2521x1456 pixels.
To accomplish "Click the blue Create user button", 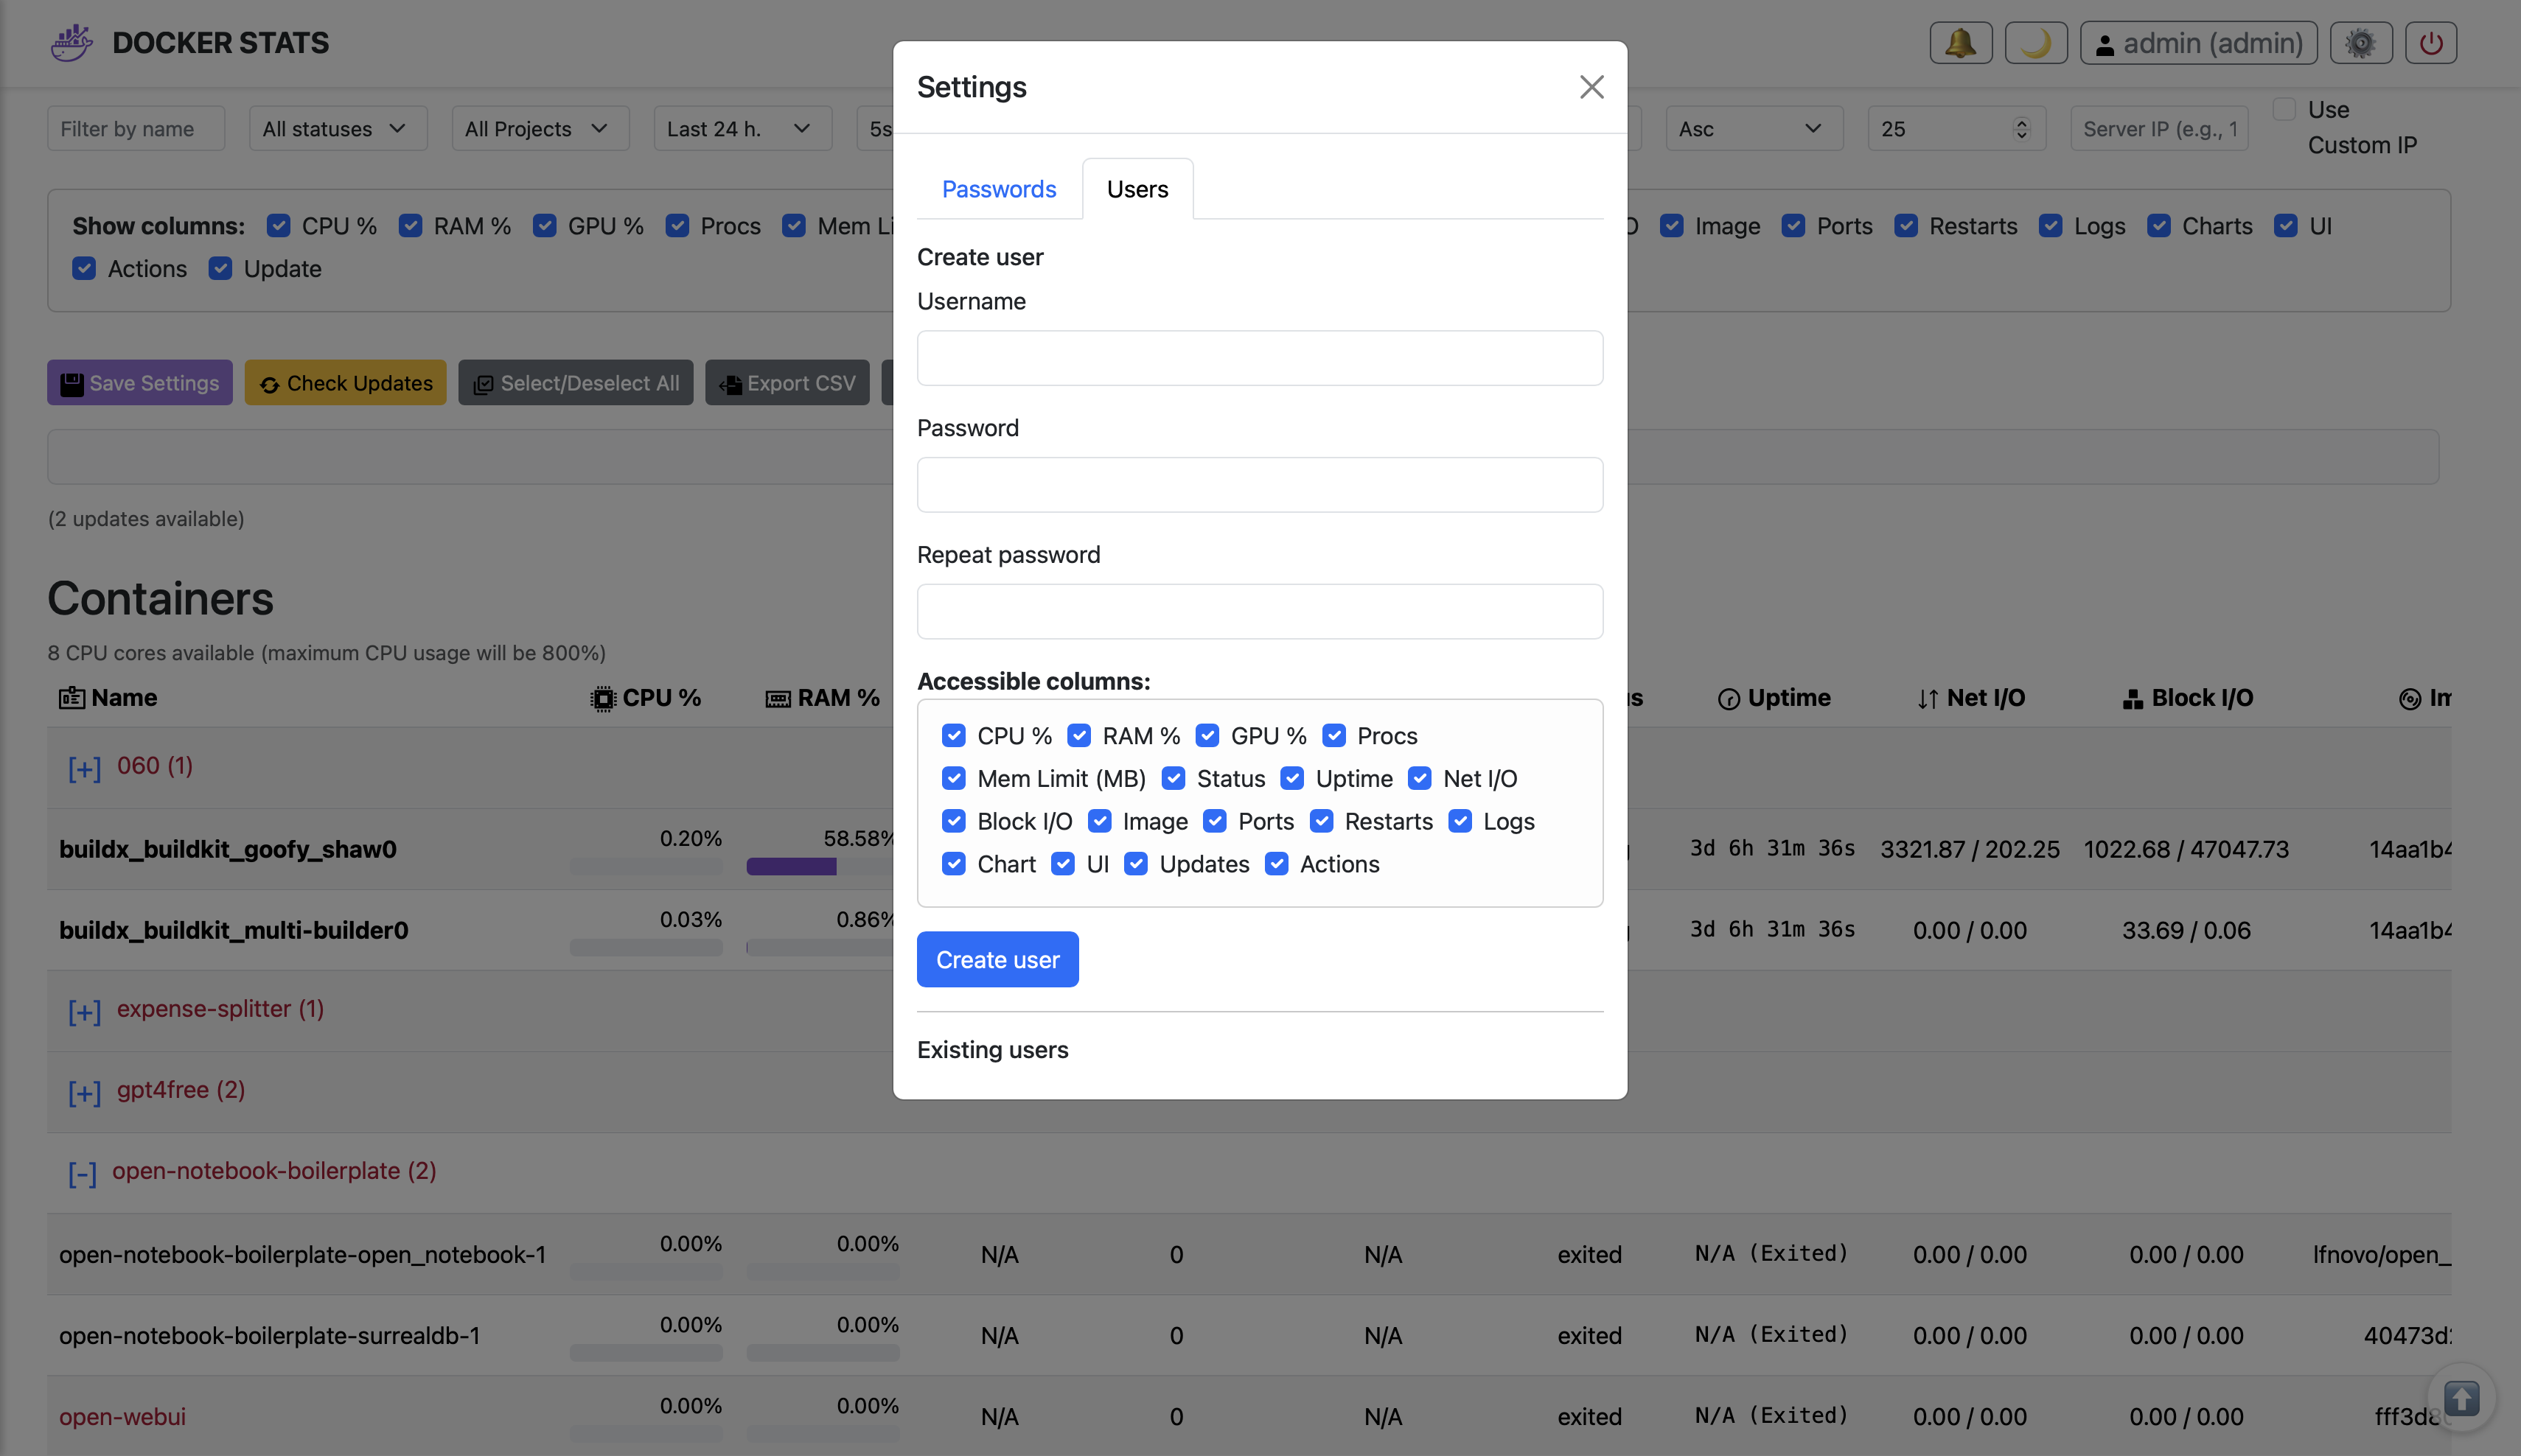I will (997, 959).
